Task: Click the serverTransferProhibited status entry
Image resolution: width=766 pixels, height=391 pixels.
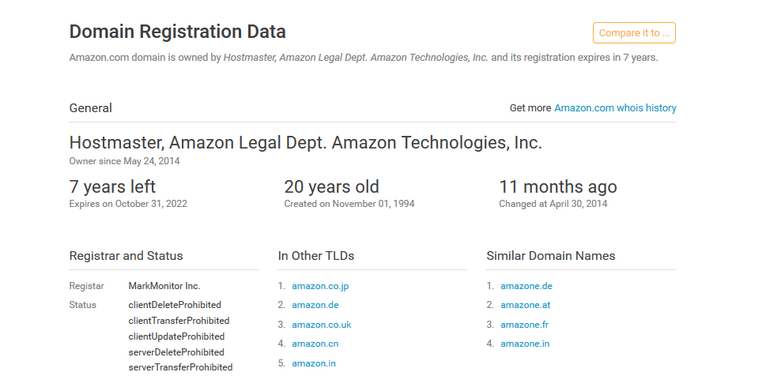Action: coord(180,367)
